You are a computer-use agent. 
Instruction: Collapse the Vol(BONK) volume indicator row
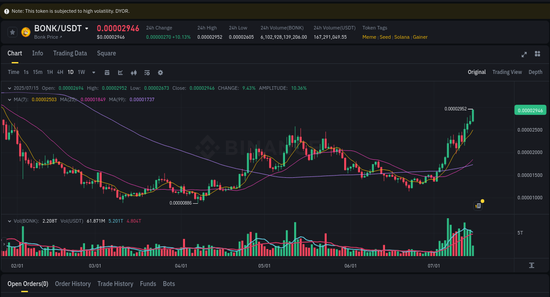click(9, 221)
